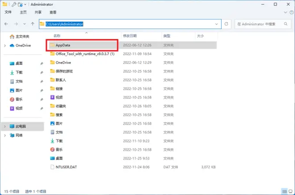Refresh the current folder view
The image size is (295, 195).
(226, 24)
